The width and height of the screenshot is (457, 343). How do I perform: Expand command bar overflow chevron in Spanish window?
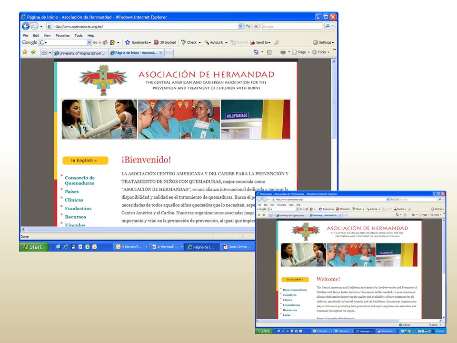pyautogui.click(x=334, y=50)
